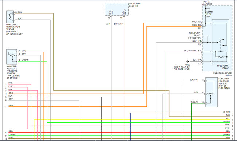This screenshot has height=141, width=237.
Task: Select the INSTRUMENT CLUSTER label
Action: coord(135,5)
